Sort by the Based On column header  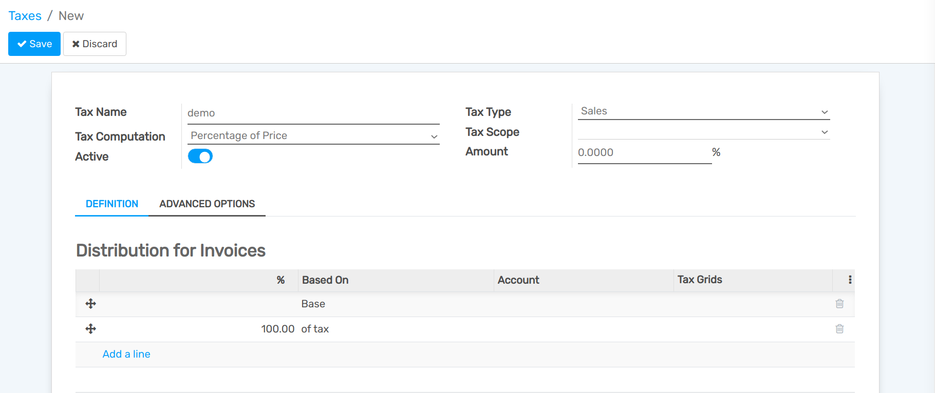[x=325, y=280]
